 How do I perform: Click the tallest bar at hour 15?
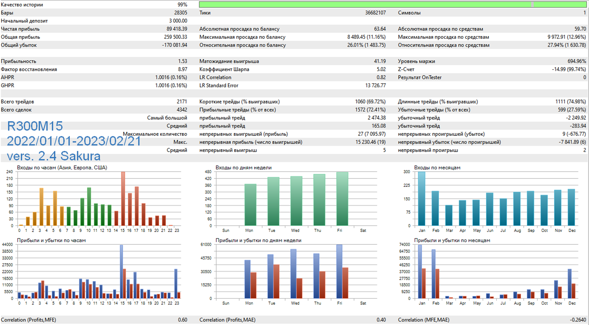(x=123, y=199)
